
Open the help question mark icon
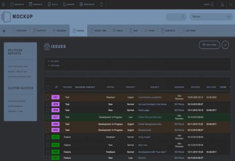tap(101, 4)
